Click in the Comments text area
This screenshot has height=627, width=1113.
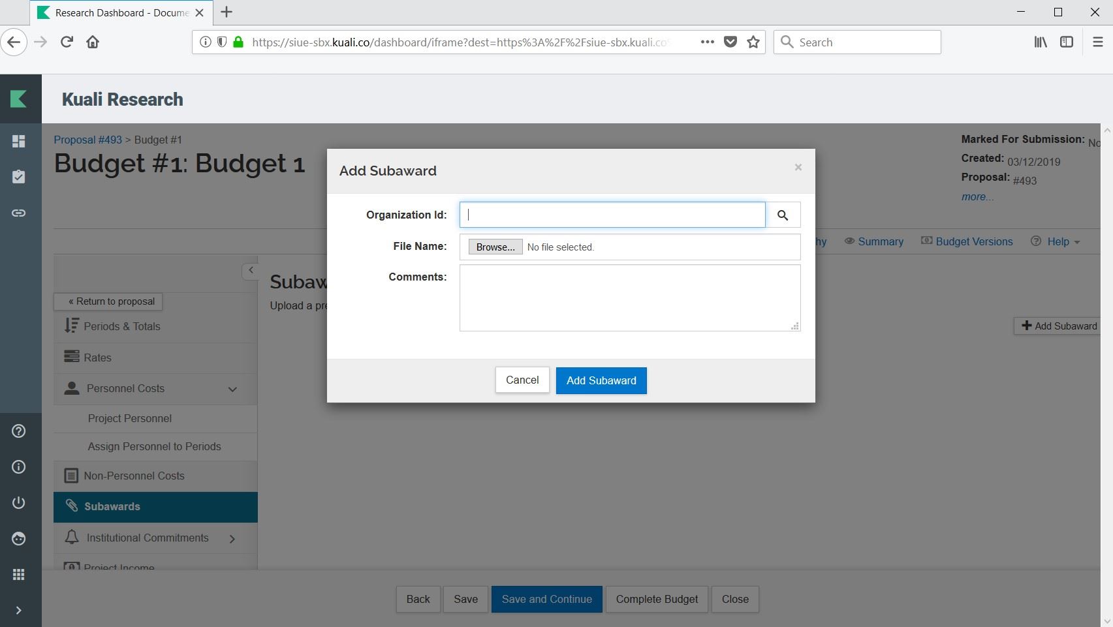pyautogui.click(x=629, y=298)
